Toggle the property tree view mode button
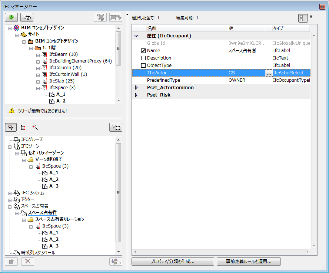This screenshot has width=329, height=273. click(303, 18)
